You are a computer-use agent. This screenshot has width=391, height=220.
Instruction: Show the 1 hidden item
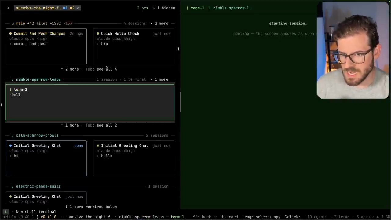[x=164, y=8]
